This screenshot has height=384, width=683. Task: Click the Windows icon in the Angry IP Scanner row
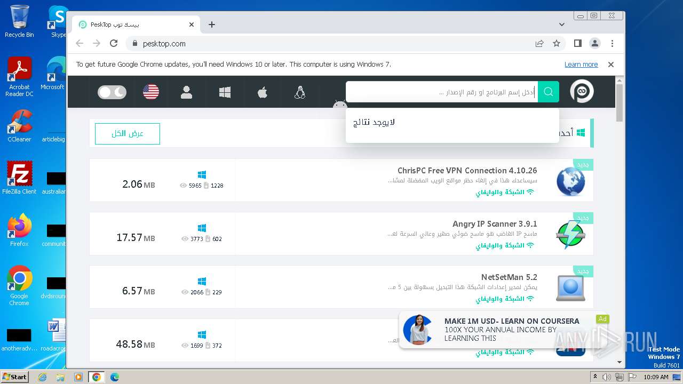(202, 228)
